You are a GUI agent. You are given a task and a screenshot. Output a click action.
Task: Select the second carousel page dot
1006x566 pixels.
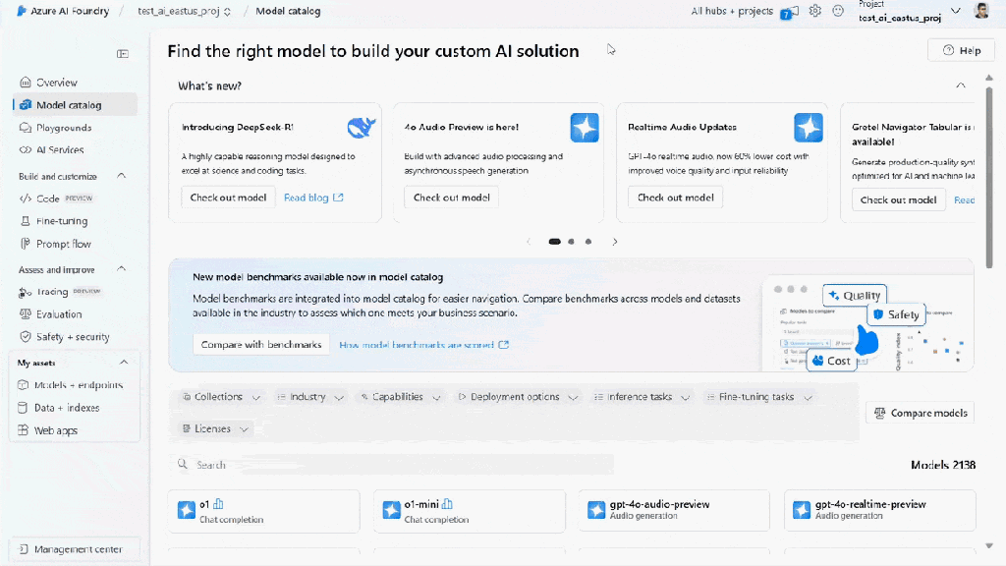point(571,242)
